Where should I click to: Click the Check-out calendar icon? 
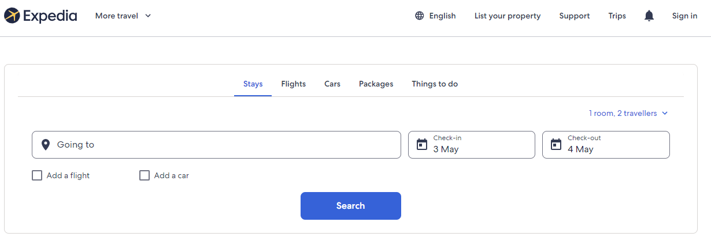point(556,144)
